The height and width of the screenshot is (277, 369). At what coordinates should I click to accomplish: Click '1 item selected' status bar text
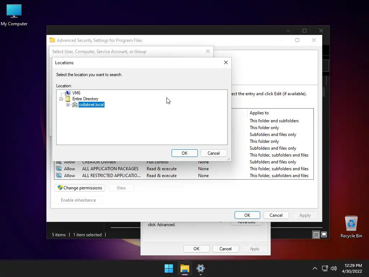[x=87, y=234]
